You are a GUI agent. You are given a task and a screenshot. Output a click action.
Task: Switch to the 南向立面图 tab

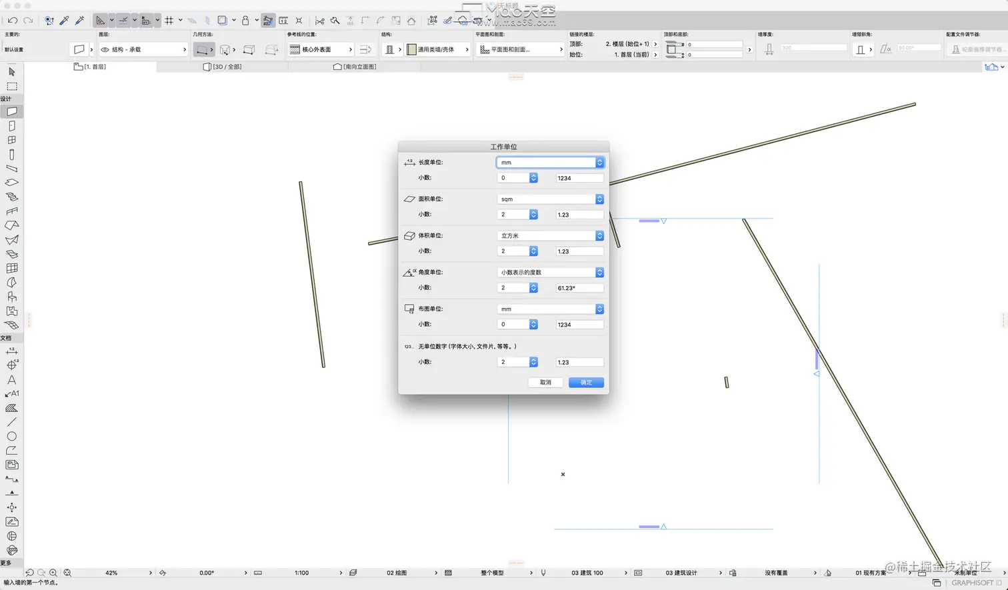pos(355,67)
